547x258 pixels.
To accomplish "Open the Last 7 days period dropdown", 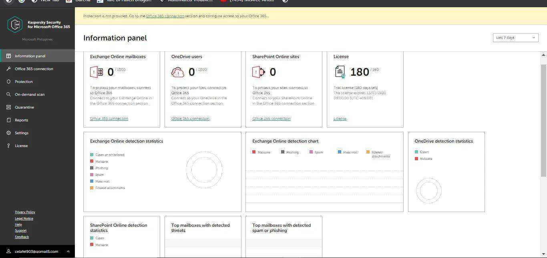I will tap(515, 38).
